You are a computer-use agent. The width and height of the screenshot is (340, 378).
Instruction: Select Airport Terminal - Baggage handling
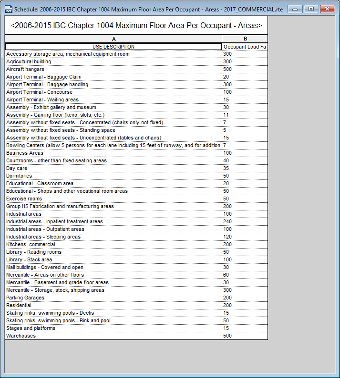pos(113,84)
